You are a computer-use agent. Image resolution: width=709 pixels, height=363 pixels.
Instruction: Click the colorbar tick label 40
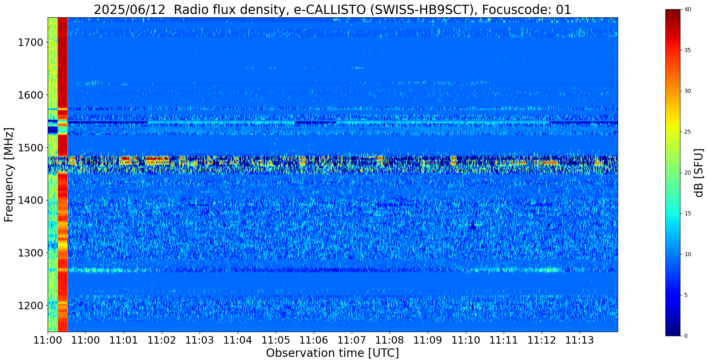pyautogui.click(x=688, y=10)
